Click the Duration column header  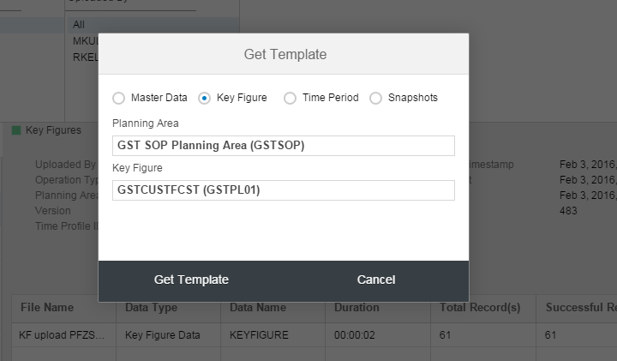pos(378,308)
